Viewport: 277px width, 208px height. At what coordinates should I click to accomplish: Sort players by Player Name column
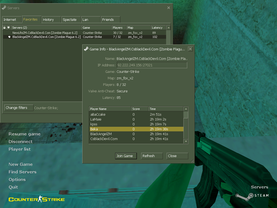(110, 109)
